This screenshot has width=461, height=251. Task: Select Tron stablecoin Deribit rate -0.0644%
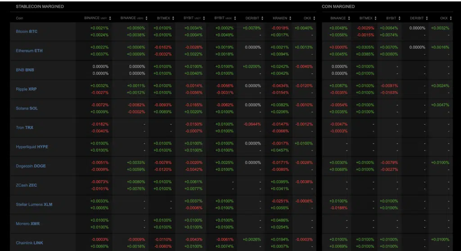tap(252, 124)
